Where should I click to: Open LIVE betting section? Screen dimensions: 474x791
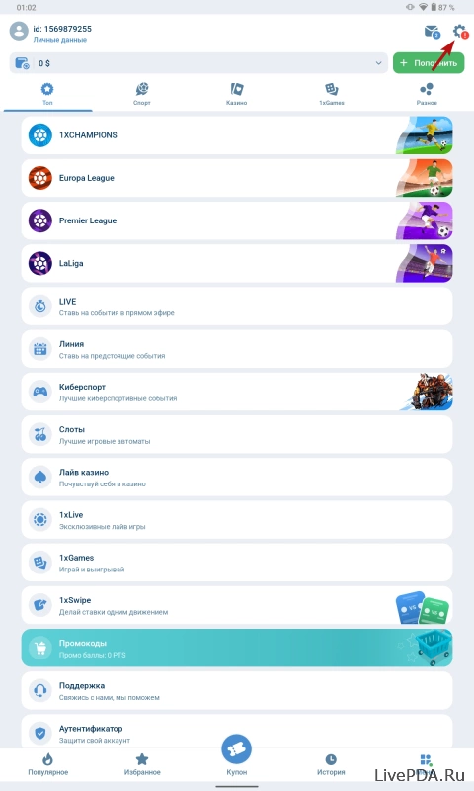pos(237,307)
